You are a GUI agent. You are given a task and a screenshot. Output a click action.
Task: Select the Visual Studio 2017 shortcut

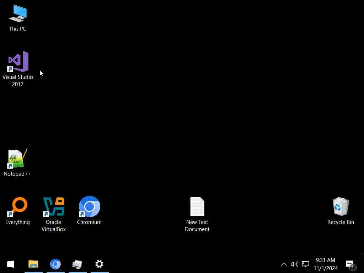click(x=18, y=69)
